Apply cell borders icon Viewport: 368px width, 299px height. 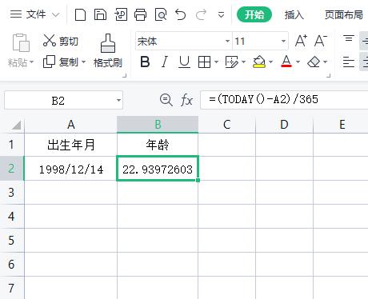coord(204,62)
